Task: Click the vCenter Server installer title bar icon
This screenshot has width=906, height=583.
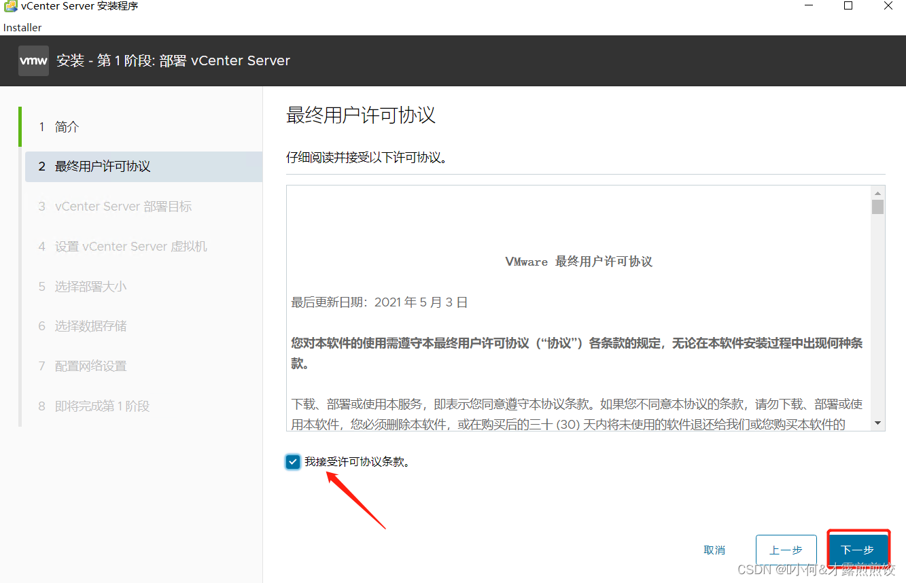Action: [x=10, y=6]
